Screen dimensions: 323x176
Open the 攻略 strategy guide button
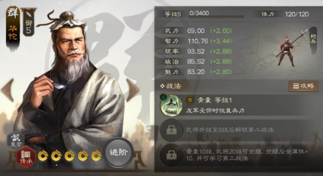tap(303, 86)
